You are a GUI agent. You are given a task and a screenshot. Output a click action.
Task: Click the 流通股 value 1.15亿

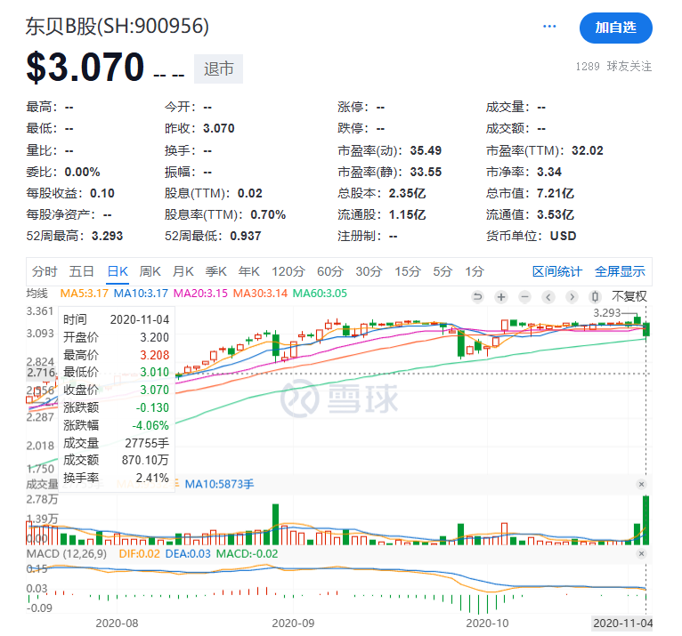click(x=407, y=214)
